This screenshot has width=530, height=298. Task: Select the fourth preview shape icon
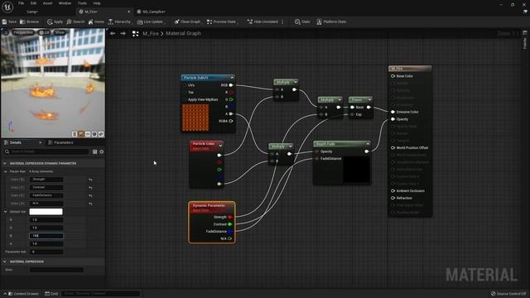pos(94,134)
